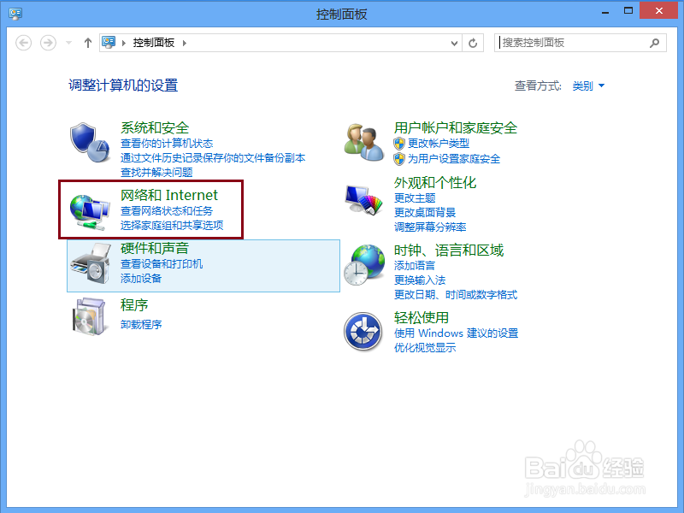This screenshot has height=513, width=684.
Task: Click 调整屏幕分辨率 link
Action: pos(430,227)
